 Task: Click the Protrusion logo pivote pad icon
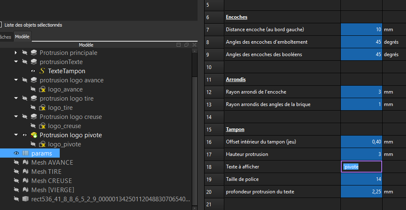[x=34, y=135]
